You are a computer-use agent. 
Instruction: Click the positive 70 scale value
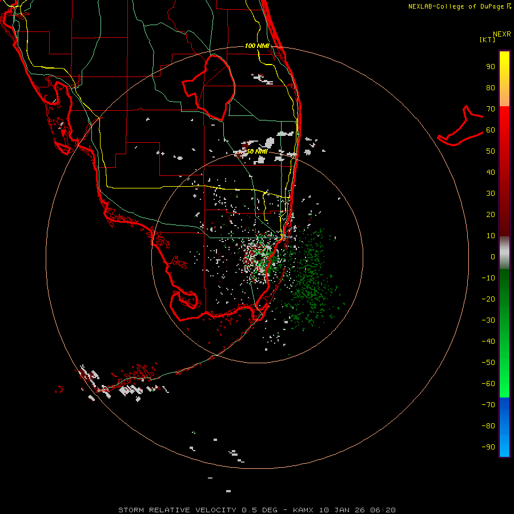pos(491,109)
